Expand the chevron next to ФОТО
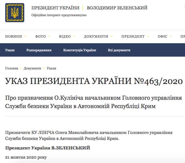The height and width of the screenshot is (163, 185). tap(49, 37)
